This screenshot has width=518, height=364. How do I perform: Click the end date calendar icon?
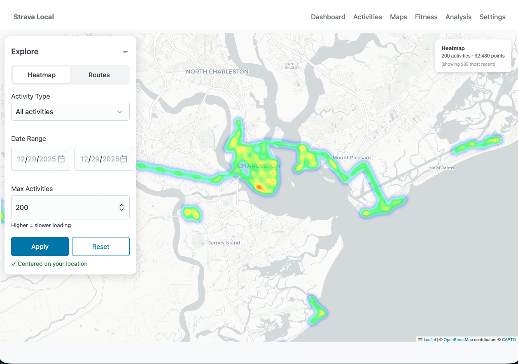(124, 159)
